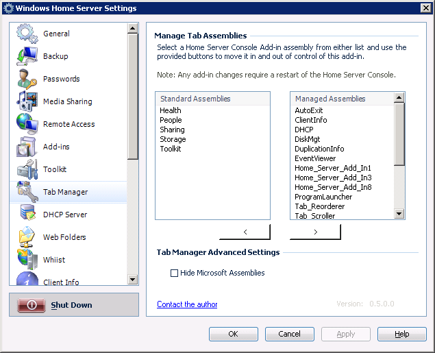Viewport: 435px width, 353px height.
Task: Click the Tab Manager wrench icon
Action: pyautogui.click(x=27, y=192)
